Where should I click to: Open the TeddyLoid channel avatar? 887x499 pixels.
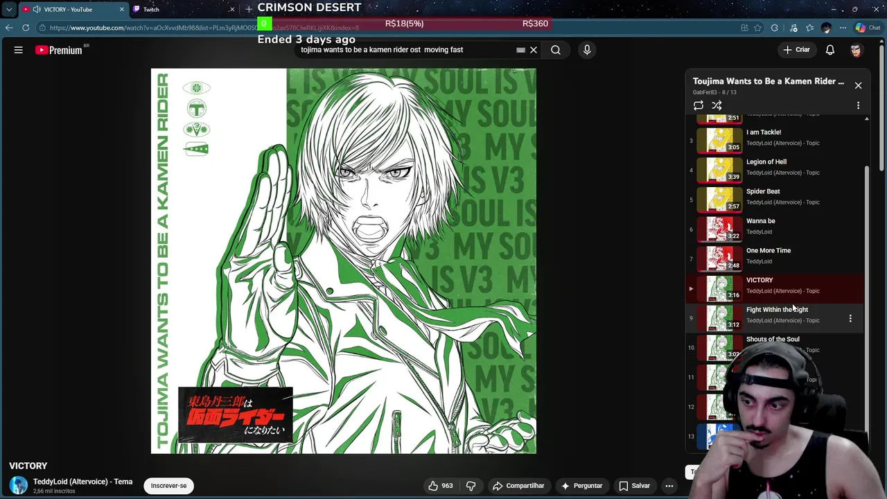19,486
